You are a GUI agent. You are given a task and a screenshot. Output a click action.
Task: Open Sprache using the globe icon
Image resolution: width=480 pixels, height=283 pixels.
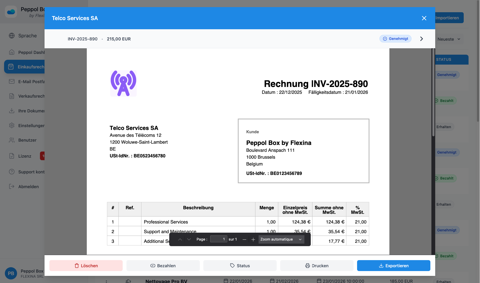pyautogui.click(x=12, y=36)
